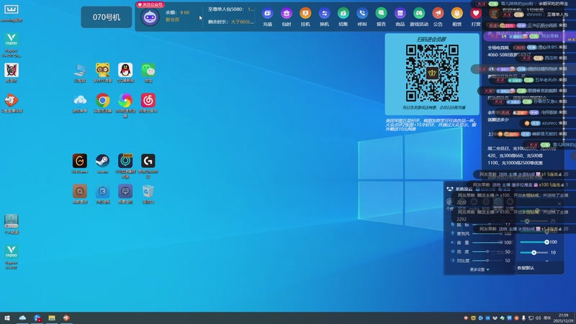
Task: Click the 挂机 idle icon
Action: coord(305,14)
